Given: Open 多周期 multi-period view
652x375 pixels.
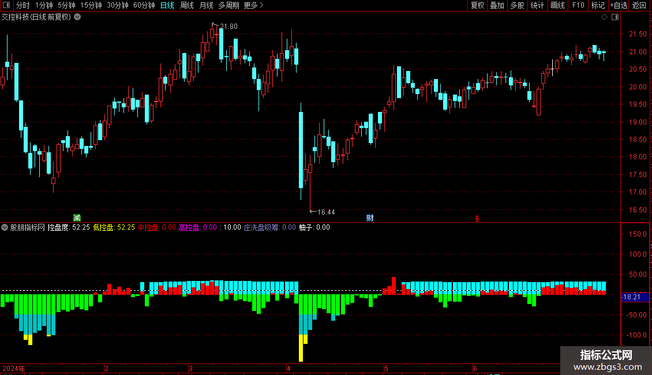Looking at the screenshot, I should click(x=228, y=5).
